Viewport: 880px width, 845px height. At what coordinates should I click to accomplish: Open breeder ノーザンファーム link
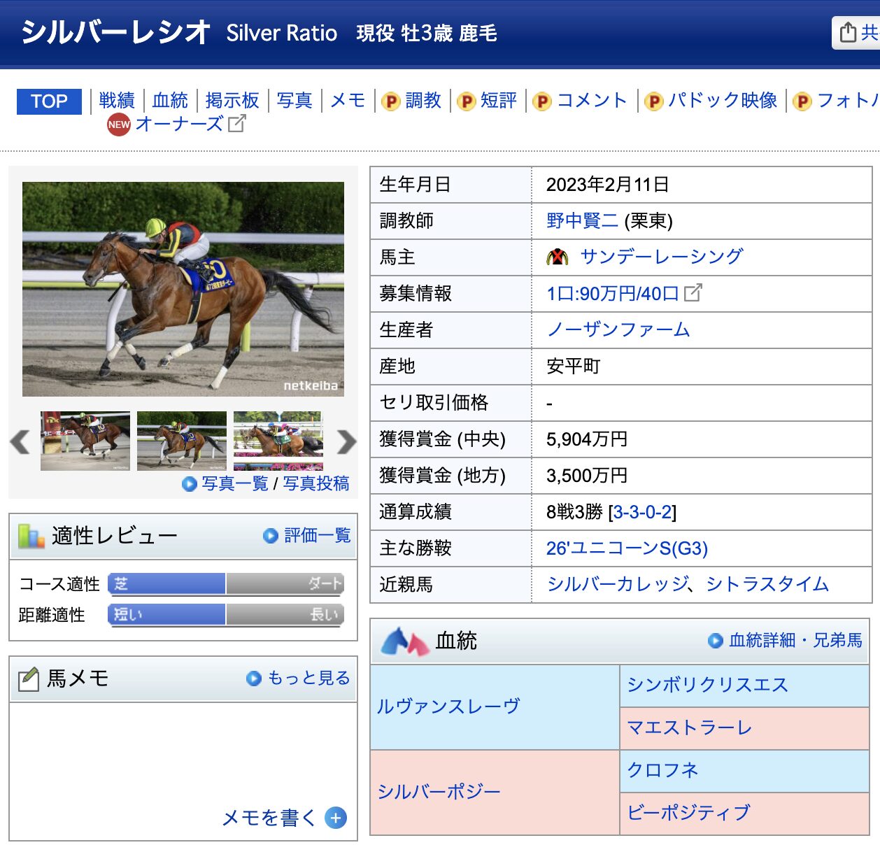pyautogui.click(x=618, y=329)
